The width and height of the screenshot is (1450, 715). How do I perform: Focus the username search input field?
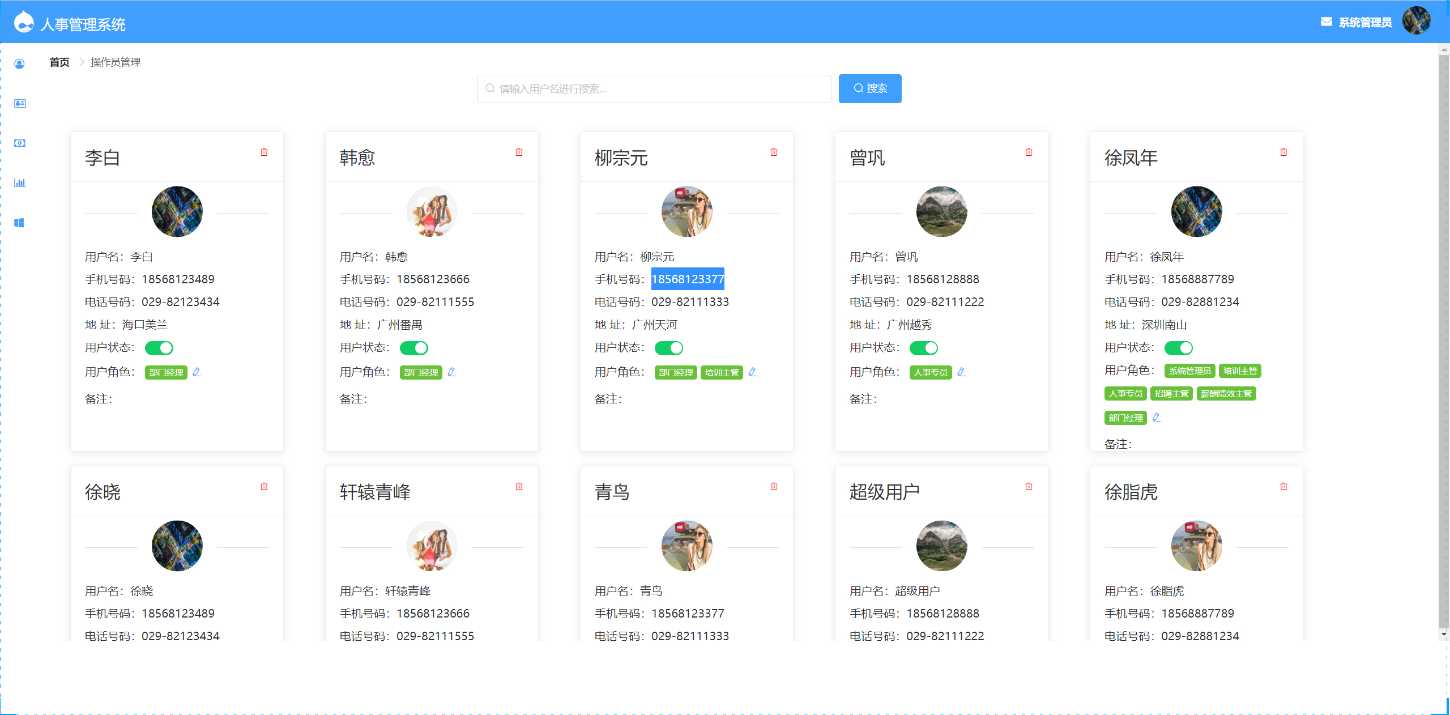[654, 89]
